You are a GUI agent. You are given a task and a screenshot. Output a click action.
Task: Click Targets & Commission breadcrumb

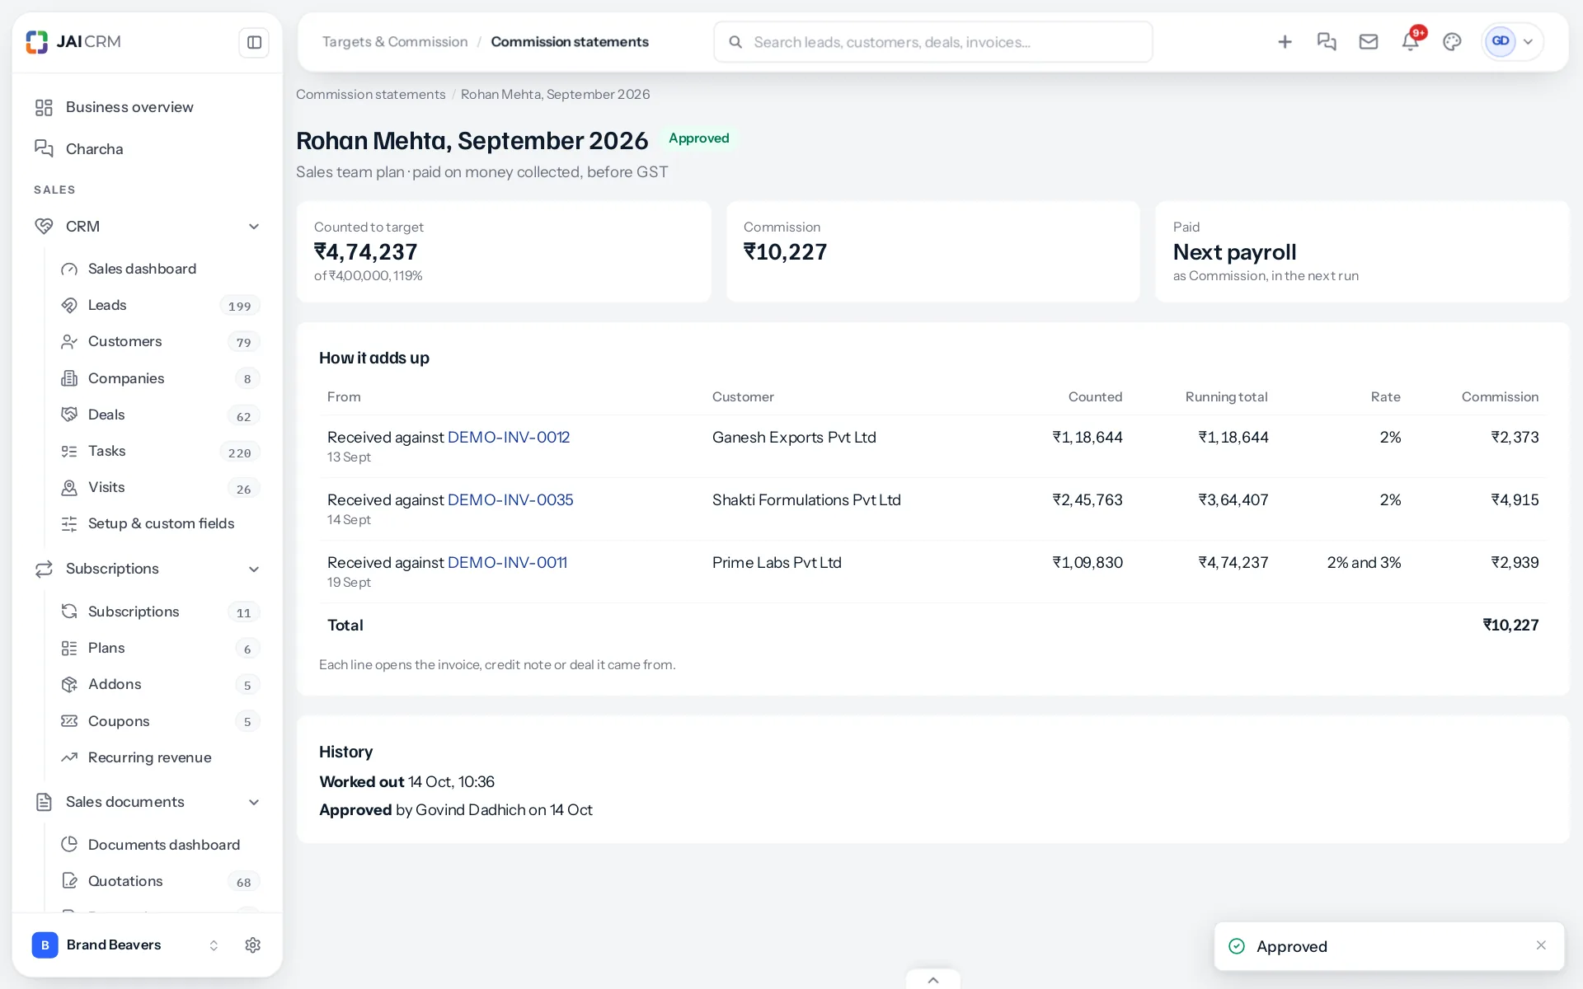395,42
